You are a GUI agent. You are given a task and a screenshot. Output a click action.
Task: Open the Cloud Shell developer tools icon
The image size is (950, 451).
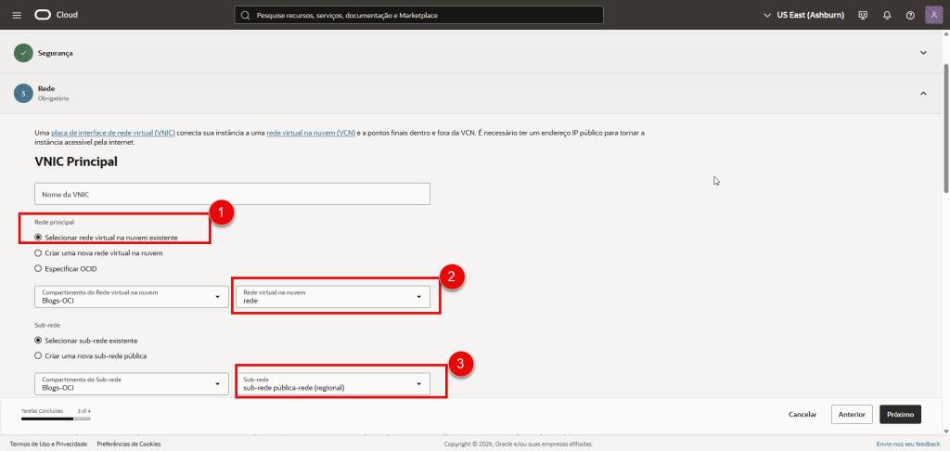click(x=864, y=15)
